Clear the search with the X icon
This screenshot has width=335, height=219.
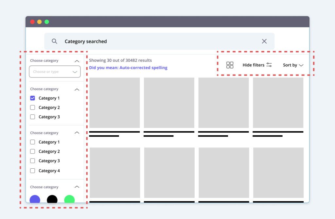(x=264, y=41)
